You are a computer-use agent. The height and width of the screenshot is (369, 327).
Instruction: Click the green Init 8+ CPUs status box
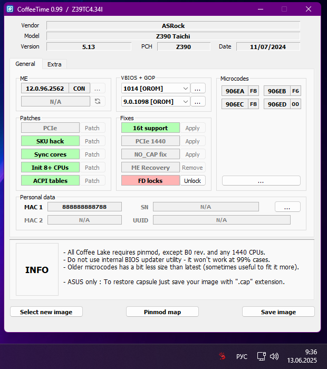pos(50,168)
